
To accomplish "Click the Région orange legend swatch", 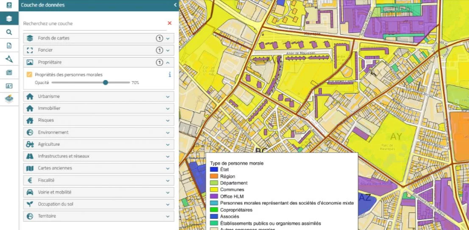I will pos(214,176).
